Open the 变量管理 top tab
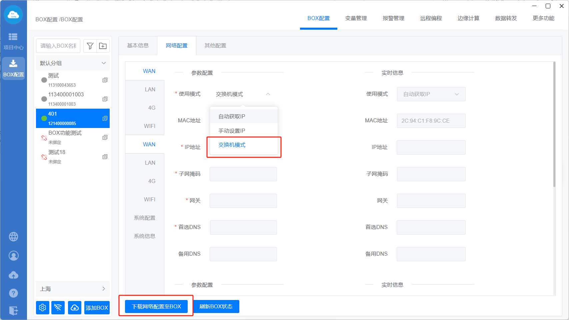The height and width of the screenshot is (320, 569). click(x=356, y=18)
